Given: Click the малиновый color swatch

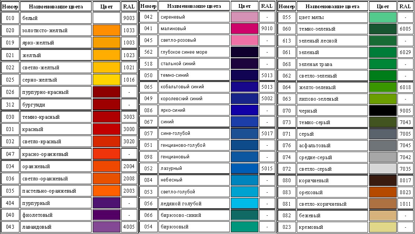Looking at the screenshot, I should 245,29.
